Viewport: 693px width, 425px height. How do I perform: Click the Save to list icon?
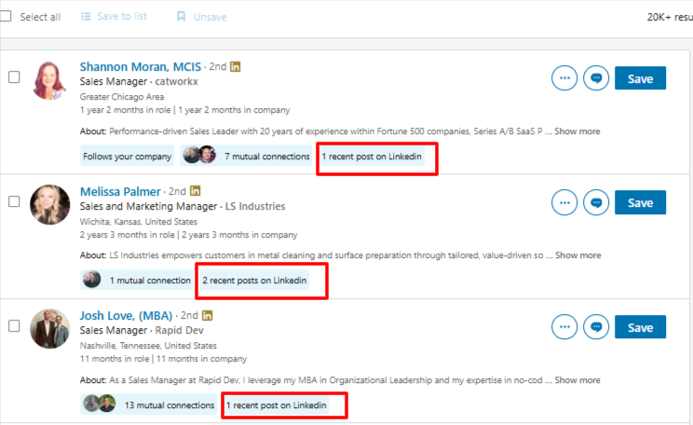coord(86,17)
